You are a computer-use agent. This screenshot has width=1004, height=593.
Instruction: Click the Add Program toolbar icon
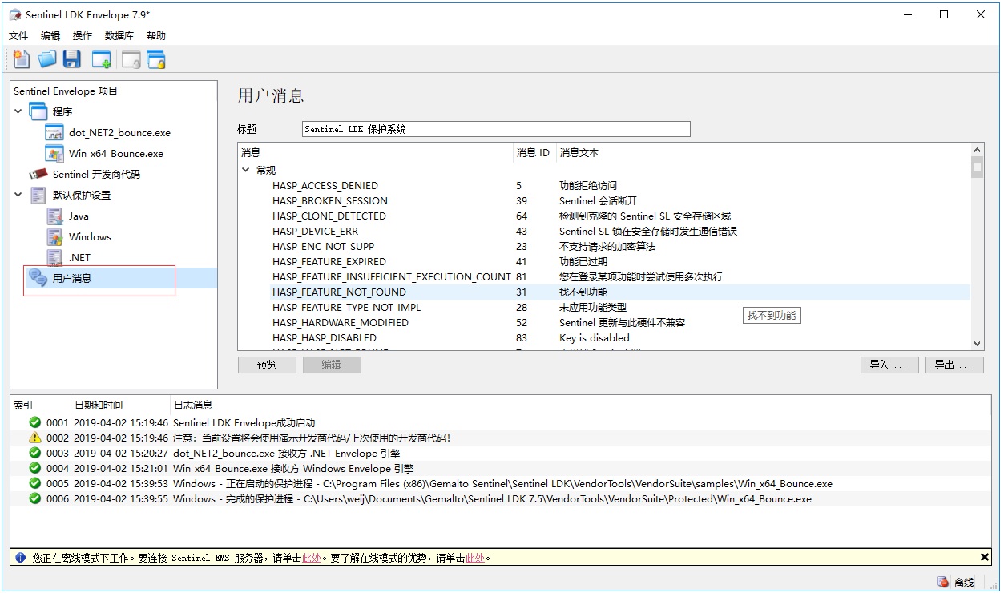(x=101, y=59)
